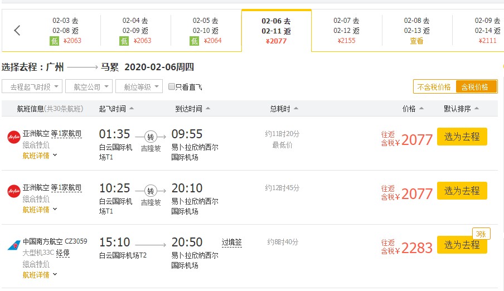Click the China Southern Airlines logo
This screenshot has height=291, width=504.
pyautogui.click(x=14, y=245)
